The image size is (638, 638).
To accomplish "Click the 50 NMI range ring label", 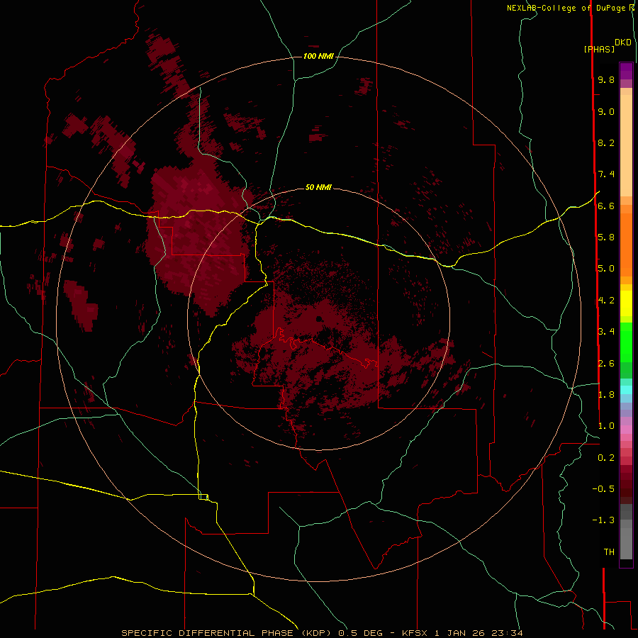I will (x=318, y=187).
